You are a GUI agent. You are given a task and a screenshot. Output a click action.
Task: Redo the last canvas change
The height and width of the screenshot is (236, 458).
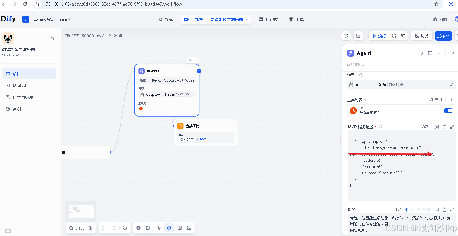coord(114,228)
